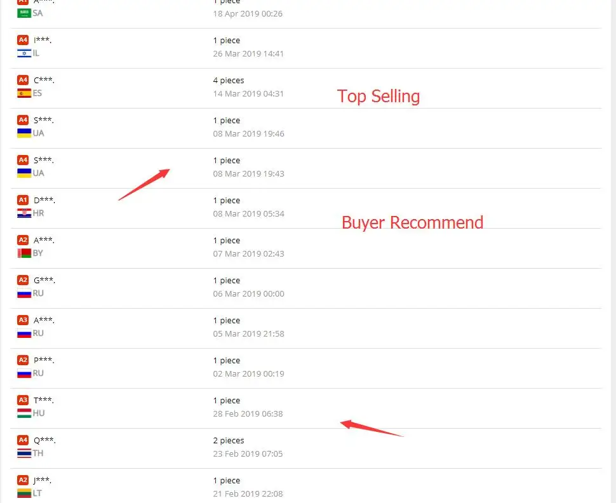Click the A2 badge of buyer J***
The image size is (616, 503).
click(x=23, y=480)
